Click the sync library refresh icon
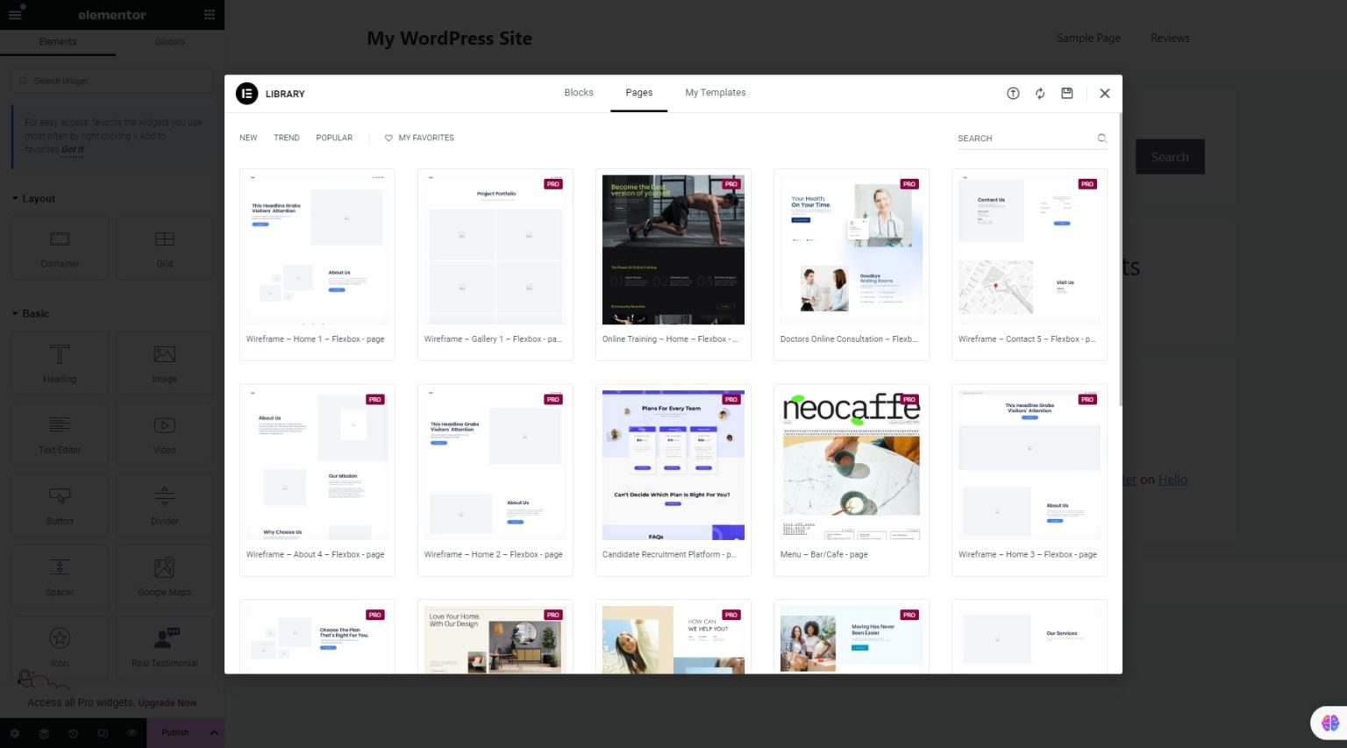 click(1040, 93)
